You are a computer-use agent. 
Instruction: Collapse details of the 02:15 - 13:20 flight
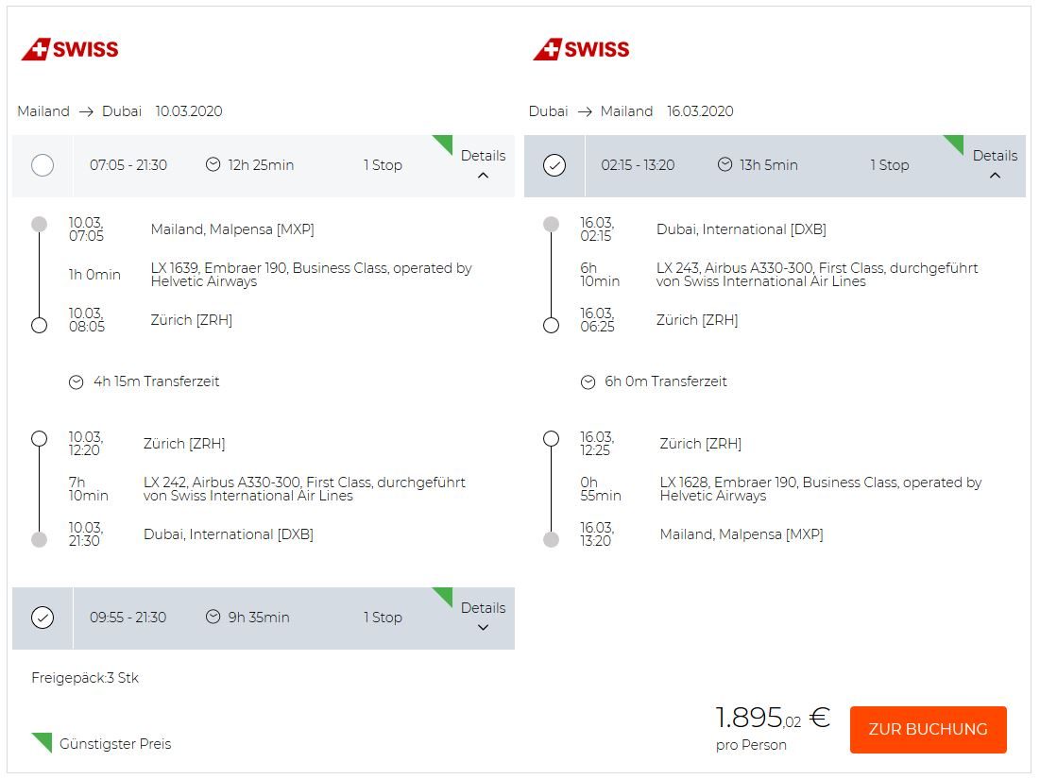tap(995, 164)
